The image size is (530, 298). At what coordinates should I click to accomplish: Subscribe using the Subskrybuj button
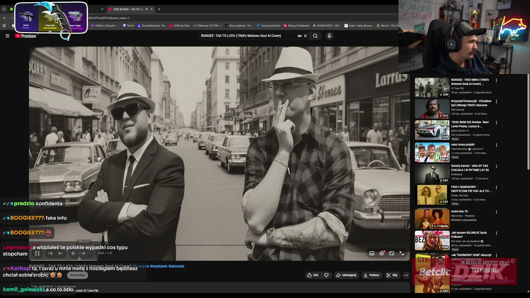77,275
